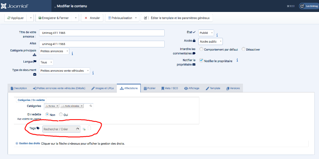Image resolution: width=319 pixels, height=159 pixels.
Task: Select 'Oui' for En vedette
Action: [61, 114]
